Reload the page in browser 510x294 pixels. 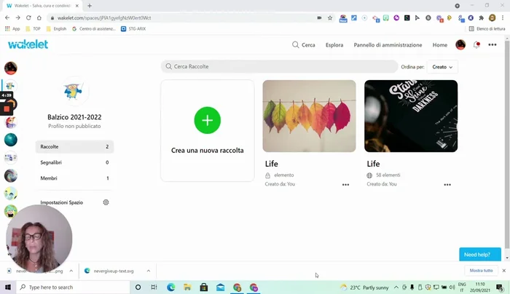click(28, 17)
